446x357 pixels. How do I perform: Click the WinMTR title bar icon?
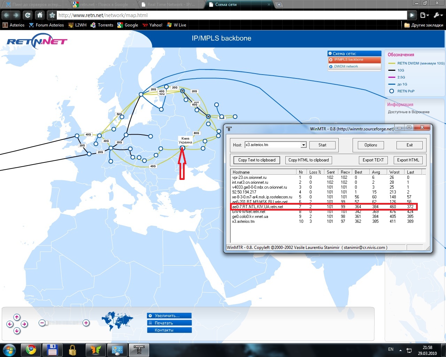click(x=229, y=129)
